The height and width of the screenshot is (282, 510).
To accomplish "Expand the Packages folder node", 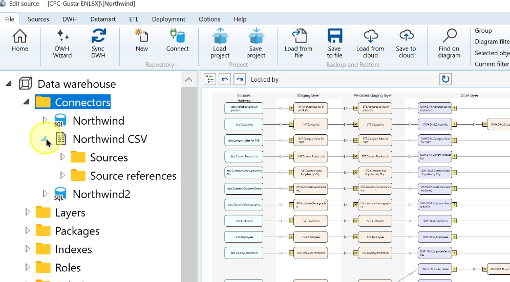I will coord(28,231).
